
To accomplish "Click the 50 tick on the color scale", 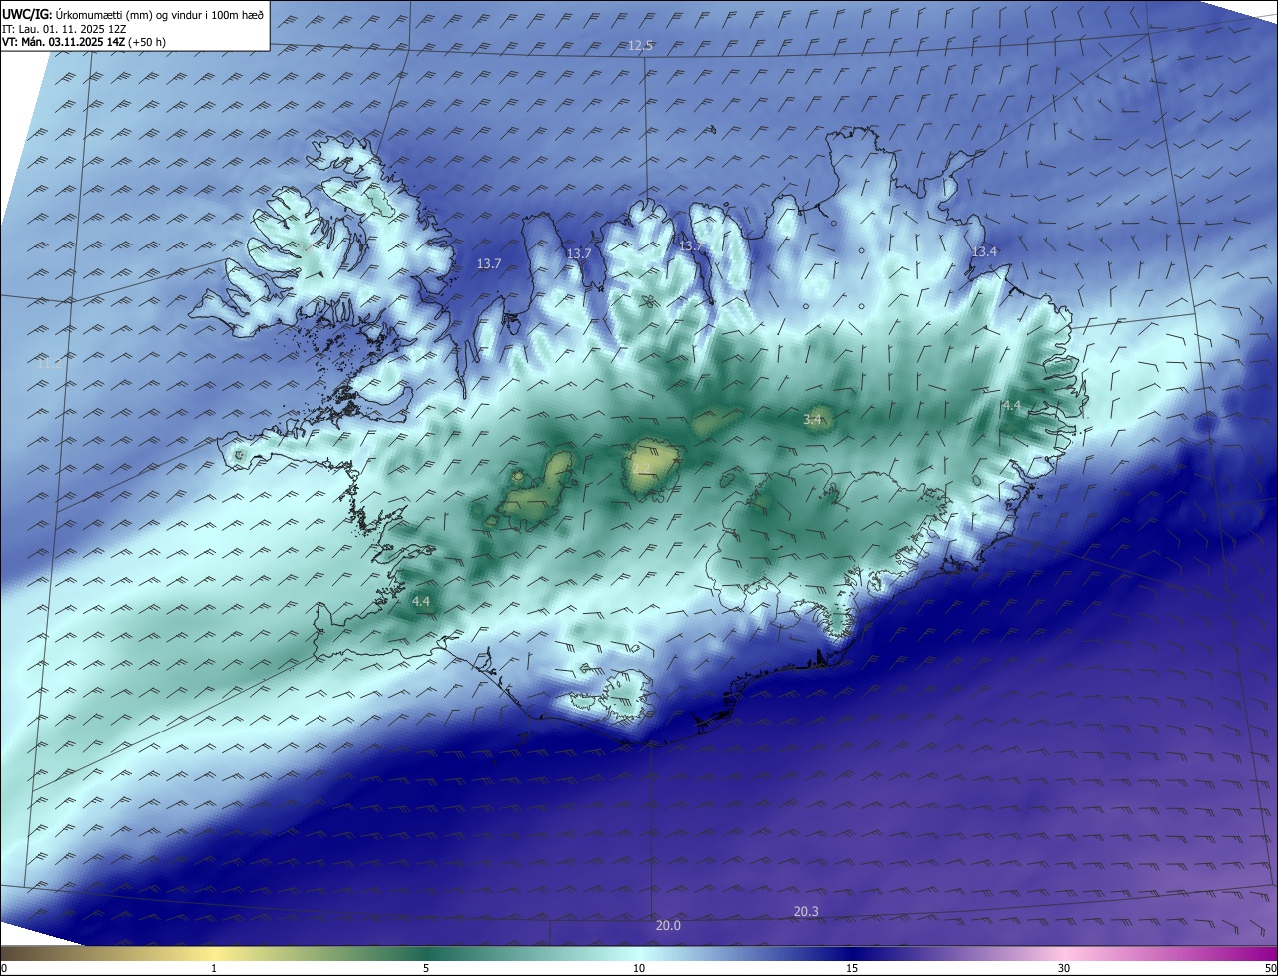I will 1271,969.
